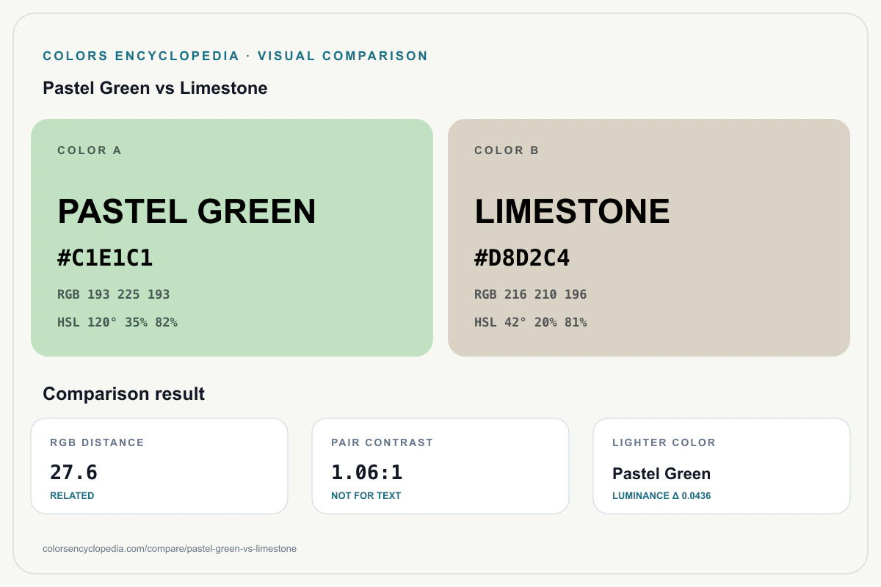Click the 'RGB DISTANCE' card label

[97, 442]
